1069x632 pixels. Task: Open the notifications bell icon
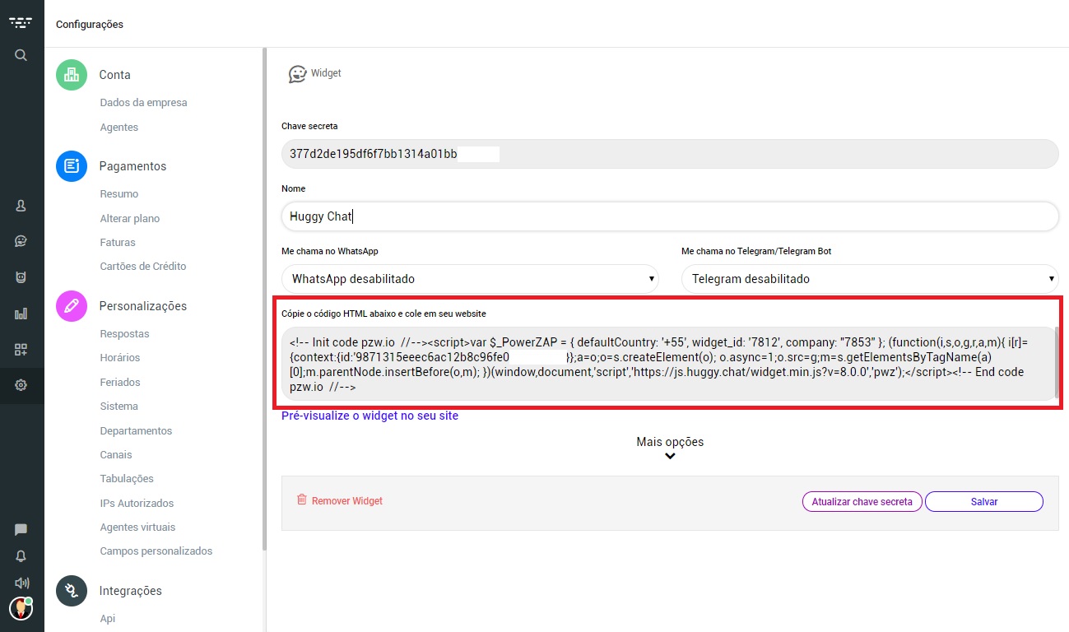point(21,556)
